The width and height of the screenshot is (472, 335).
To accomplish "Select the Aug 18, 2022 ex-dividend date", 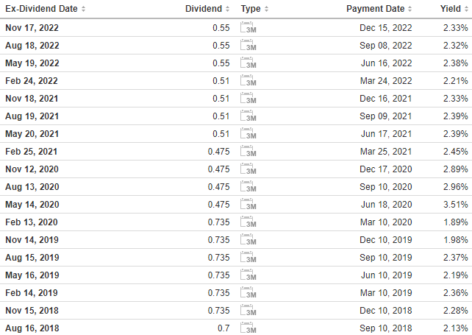I will tap(32, 46).
